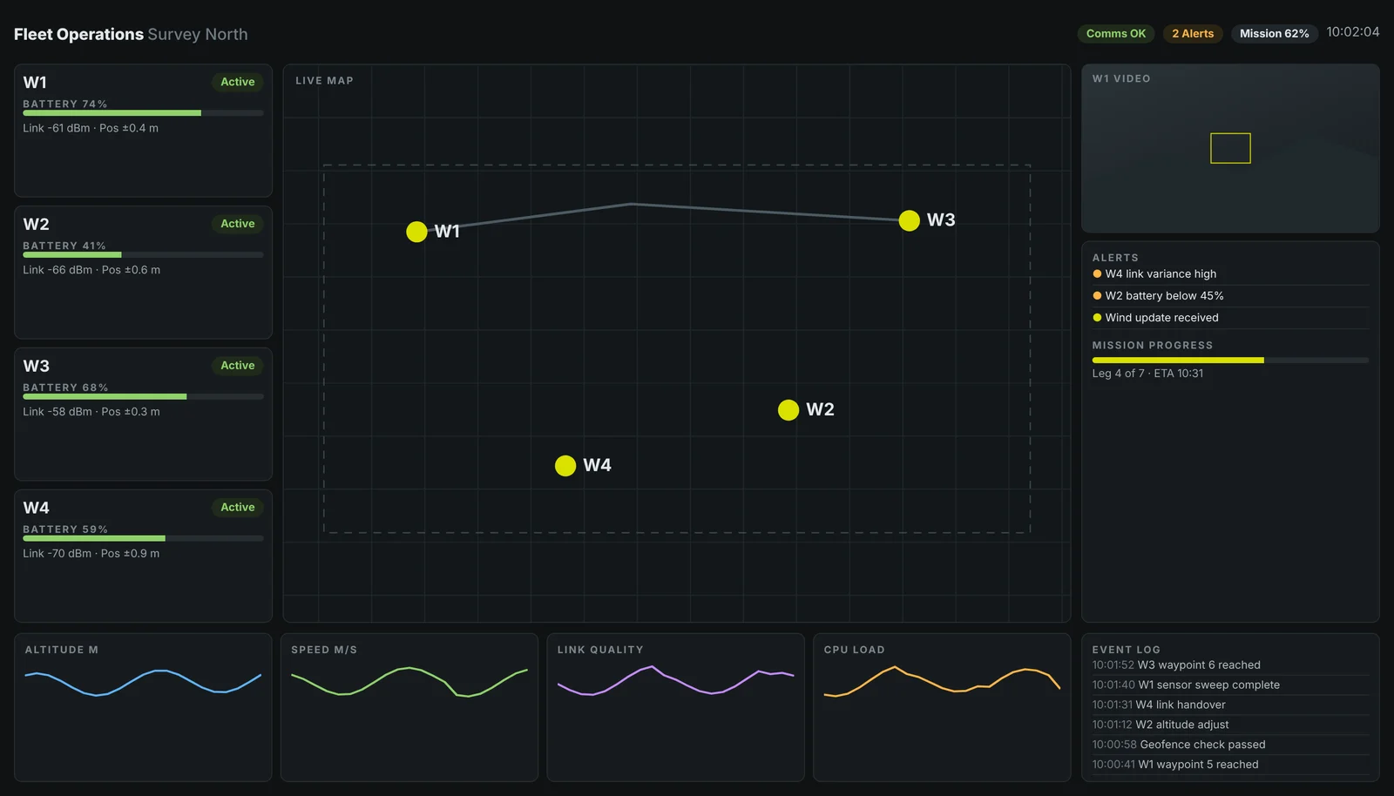Click the Altitude M chart line

click(143, 683)
